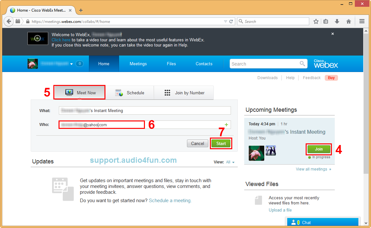Click the magnifier icon in WebEx search
371x228 pixels.
[x=302, y=64]
